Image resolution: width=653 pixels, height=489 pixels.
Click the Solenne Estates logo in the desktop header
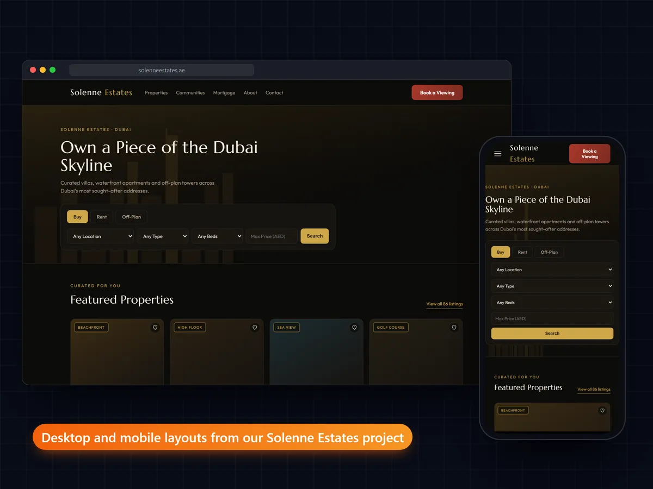point(101,92)
